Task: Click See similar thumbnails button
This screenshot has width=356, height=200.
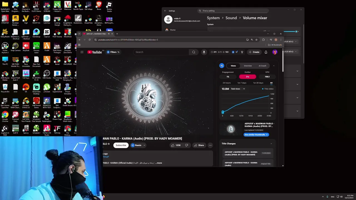Action: pos(256,135)
